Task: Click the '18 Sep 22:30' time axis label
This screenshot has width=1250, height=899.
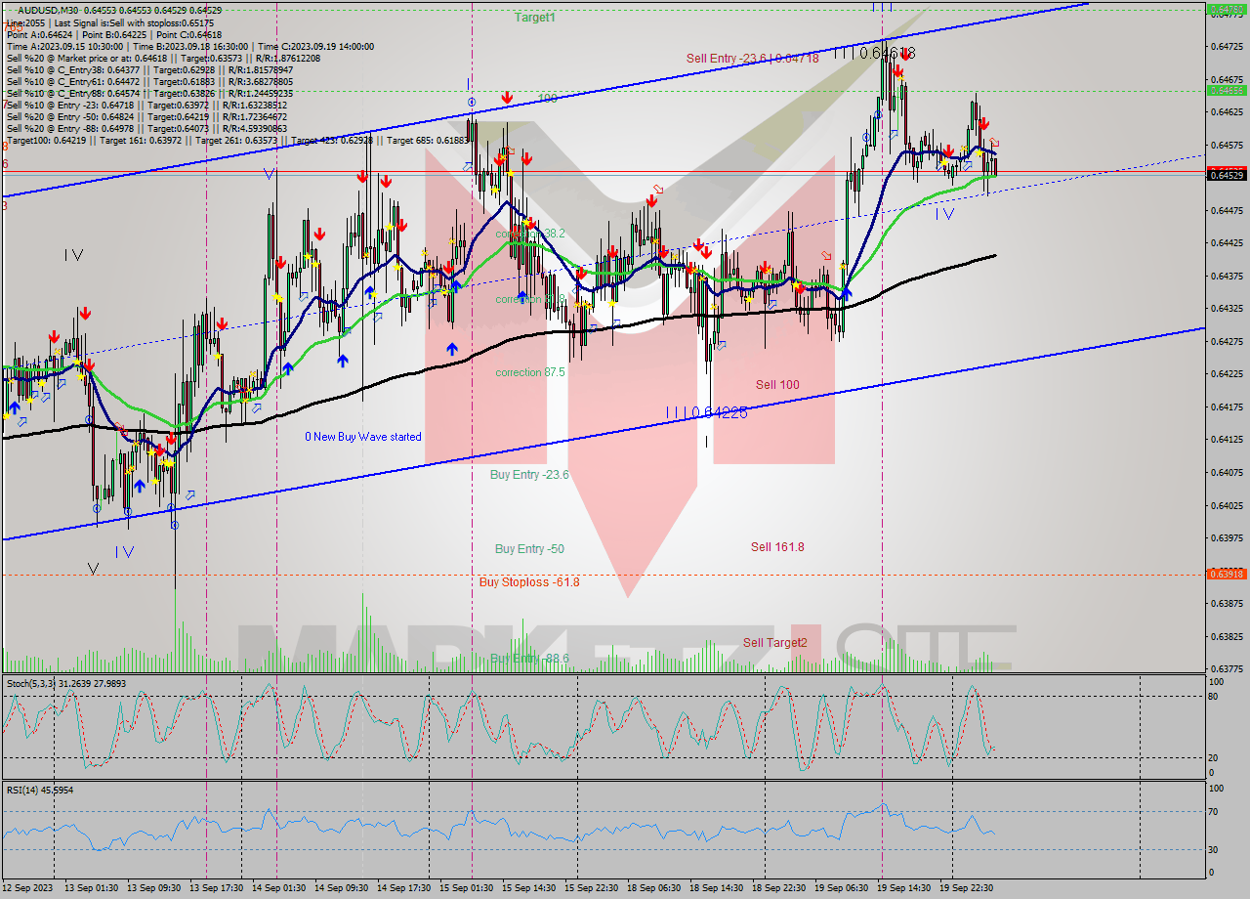Action: click(x=778, y=888)
